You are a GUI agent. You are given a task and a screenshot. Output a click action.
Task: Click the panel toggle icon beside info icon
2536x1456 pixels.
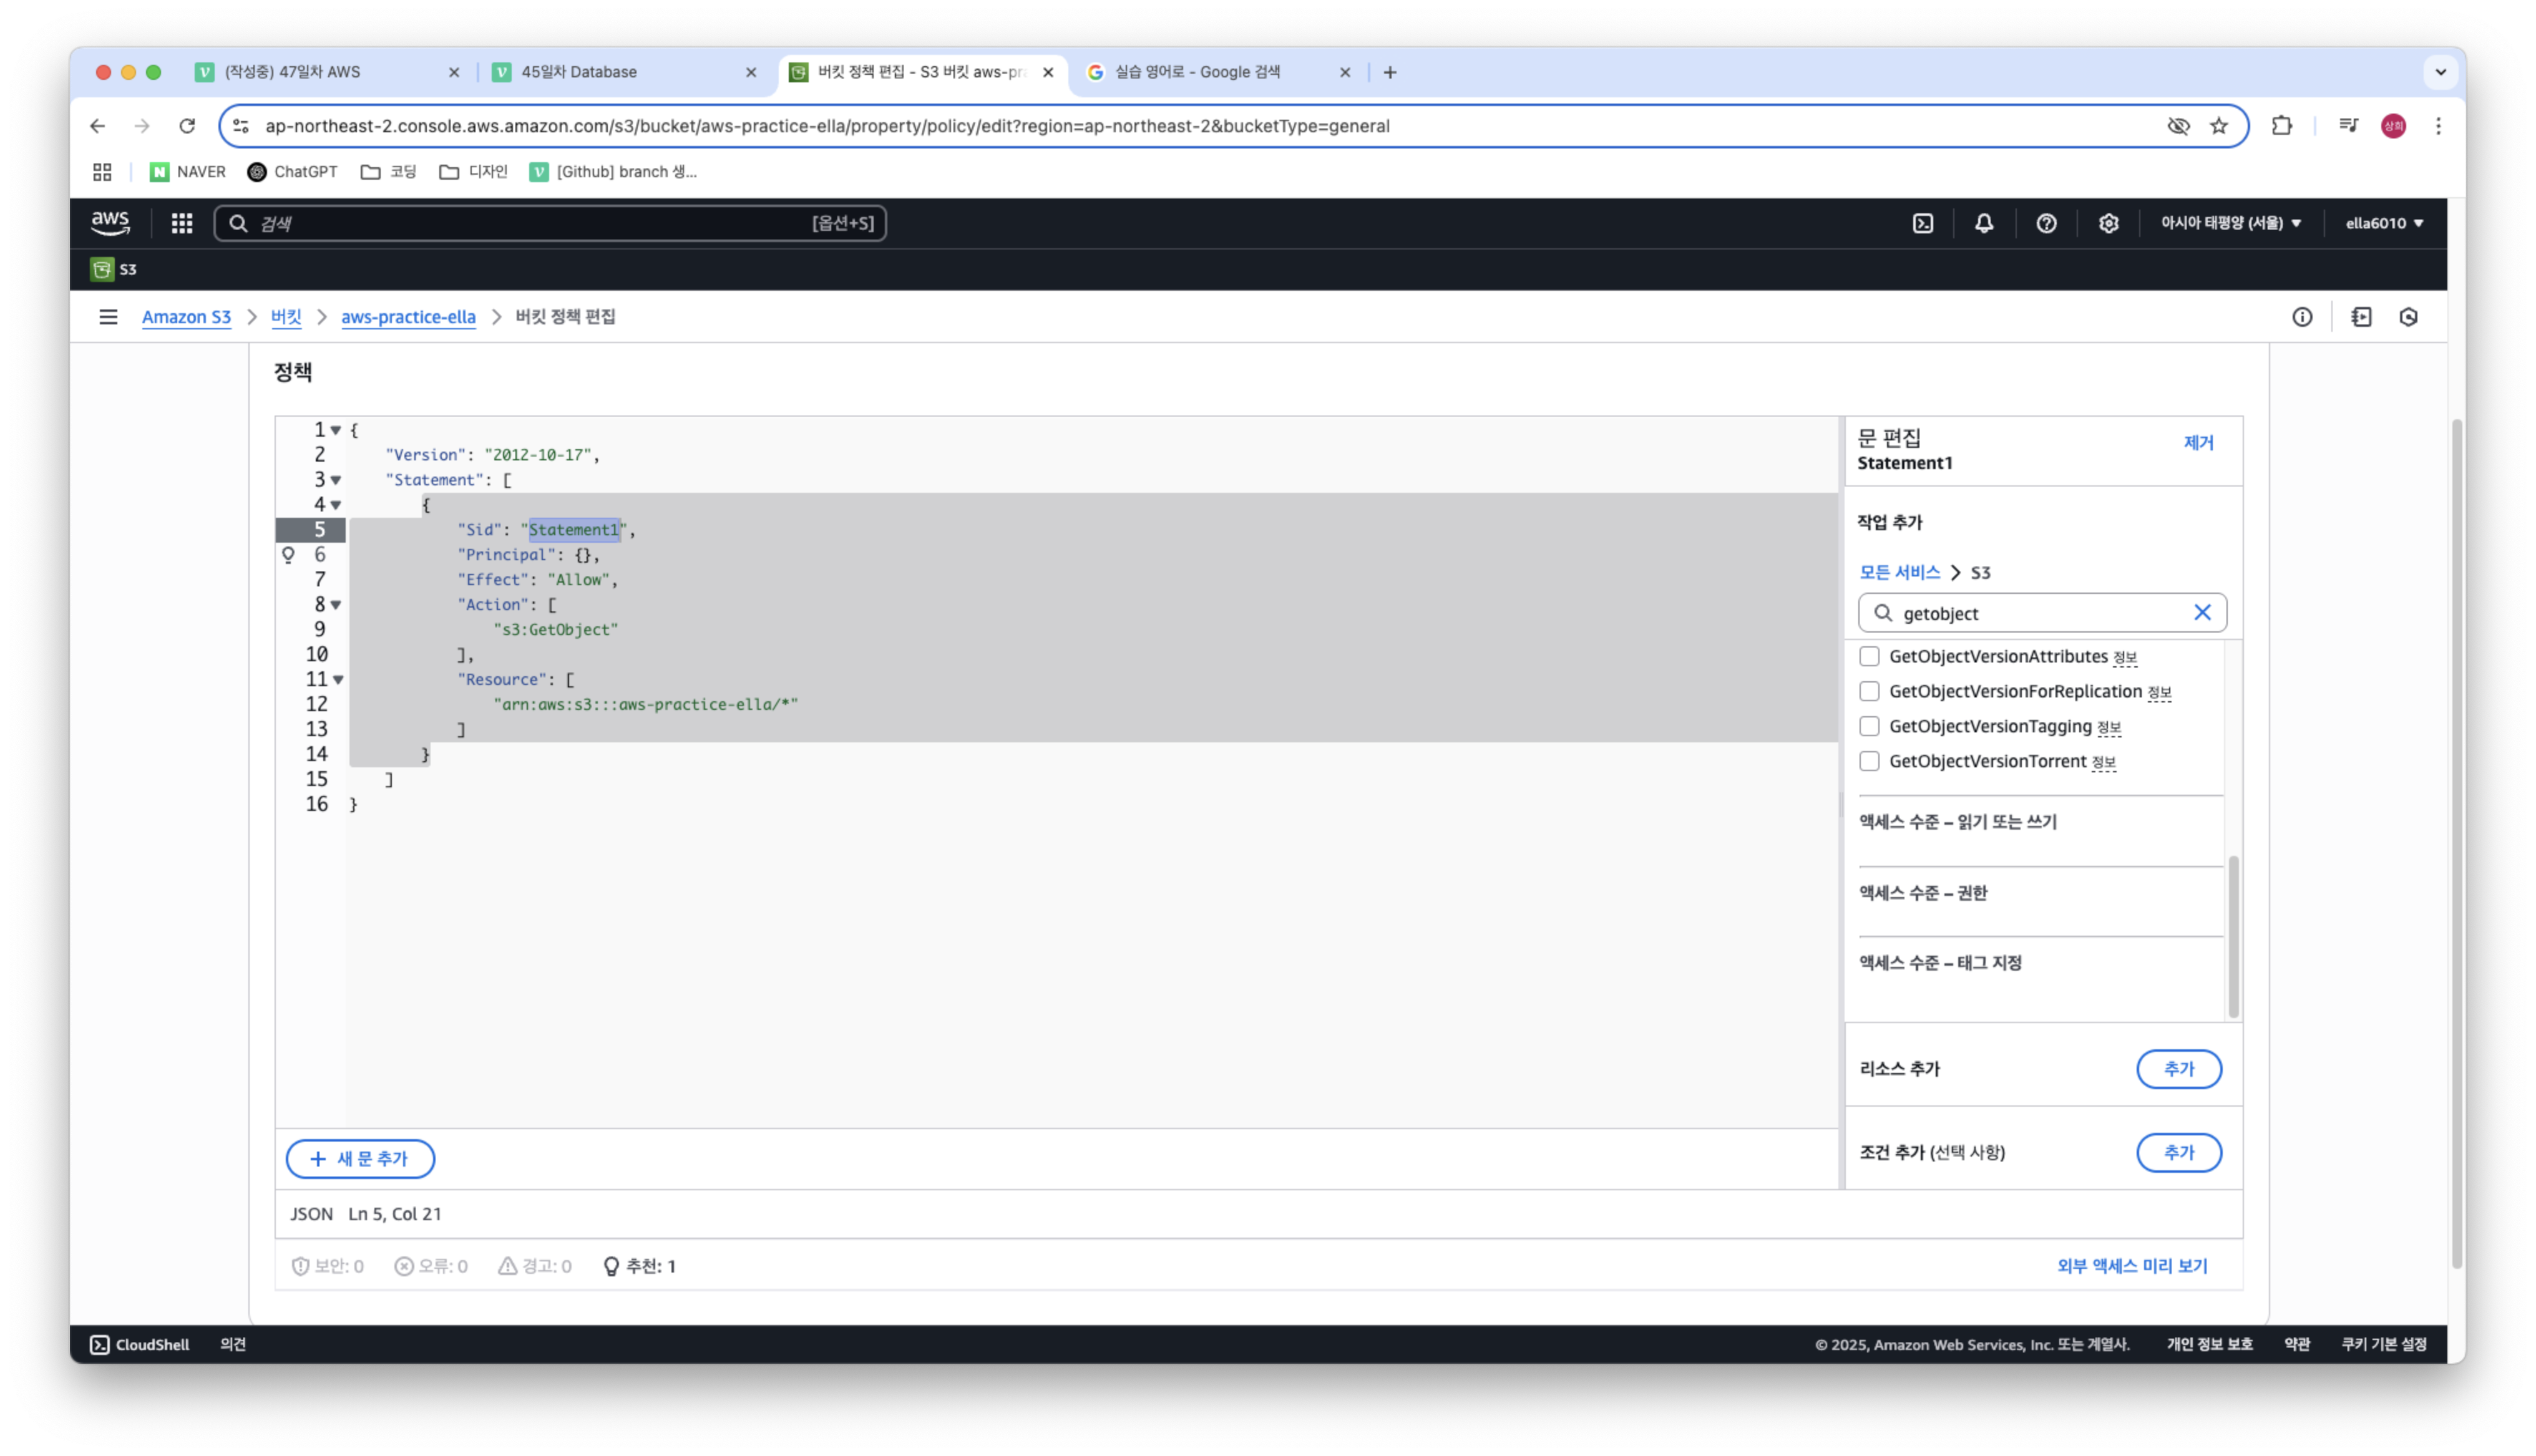(x=2361, y=317)
